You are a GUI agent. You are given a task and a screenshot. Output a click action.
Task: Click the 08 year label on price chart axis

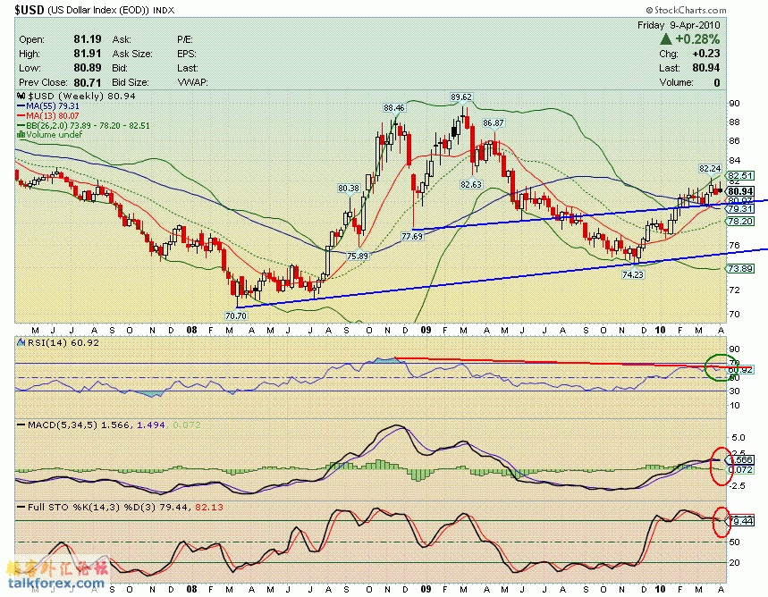coord(192,330)
